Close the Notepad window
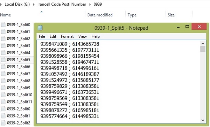The width and height of the screenshot is (210, 127). pyautogui.click(x=199, y=27)
